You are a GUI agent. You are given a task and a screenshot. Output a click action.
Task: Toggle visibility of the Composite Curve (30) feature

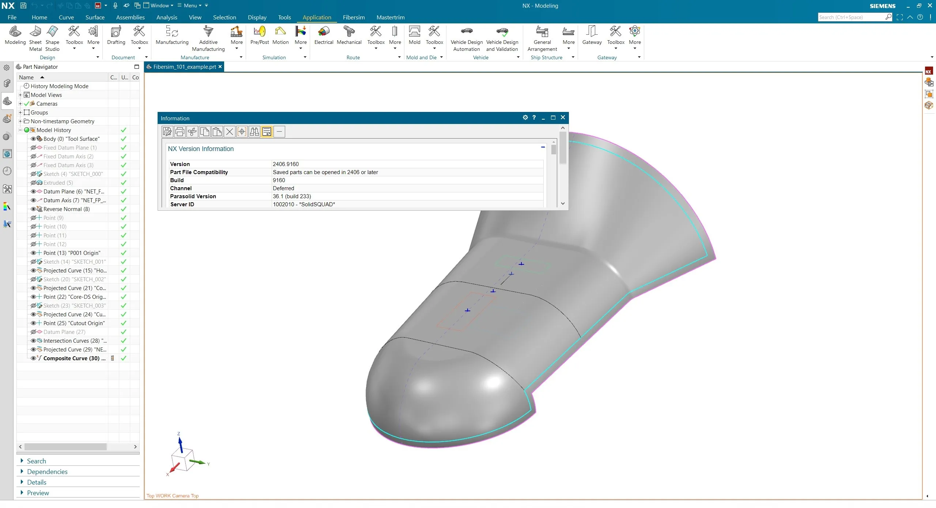click(x=33, y=358)
